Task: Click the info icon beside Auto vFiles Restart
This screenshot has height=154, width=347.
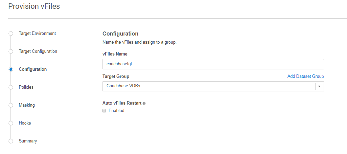Action: [144, 103]
